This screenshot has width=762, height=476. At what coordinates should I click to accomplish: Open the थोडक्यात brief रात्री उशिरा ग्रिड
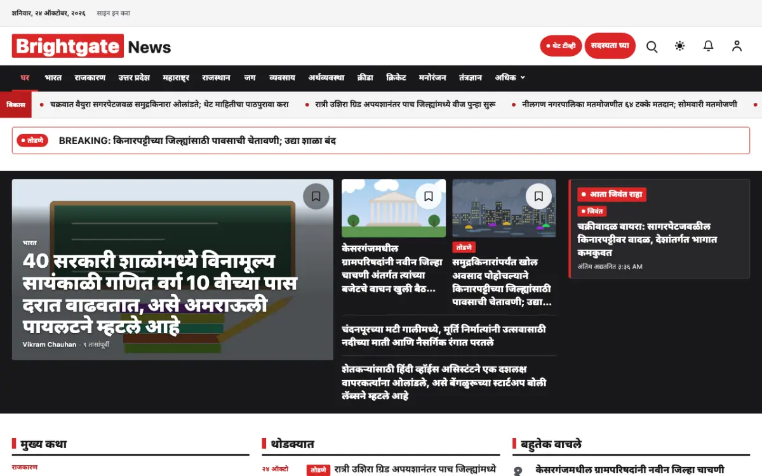tap(415, 470)
